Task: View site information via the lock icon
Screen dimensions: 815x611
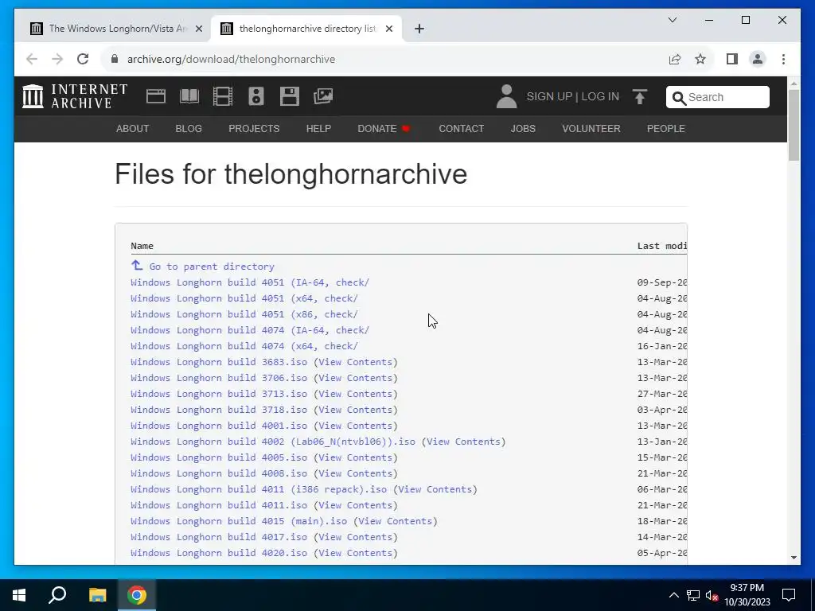Action: [x=115, y=59]
